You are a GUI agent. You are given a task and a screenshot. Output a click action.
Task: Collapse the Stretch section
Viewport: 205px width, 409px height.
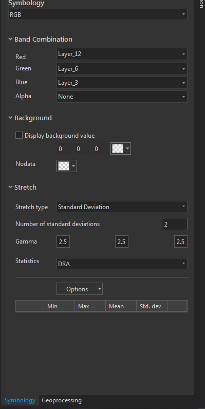click(10, 187)
